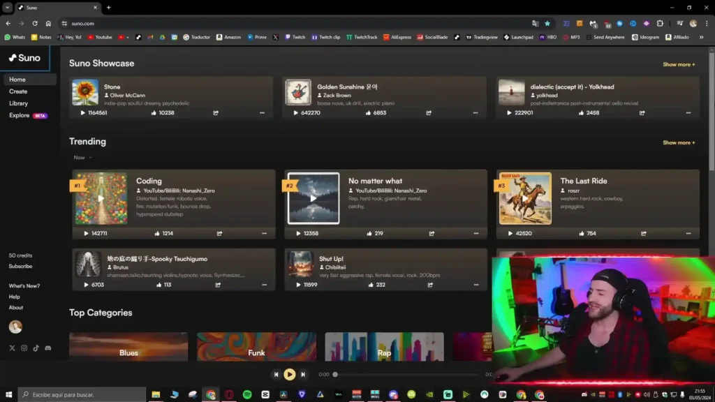Click the playback progress slider handle
Image resolution: width=715 pixels, height=402 pixels.
click(x=335, y=375)
